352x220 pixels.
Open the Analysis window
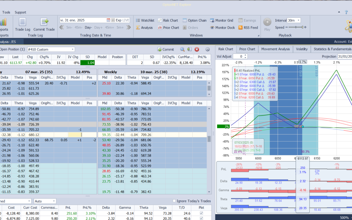pyautogui.click(x=147, y=27)
